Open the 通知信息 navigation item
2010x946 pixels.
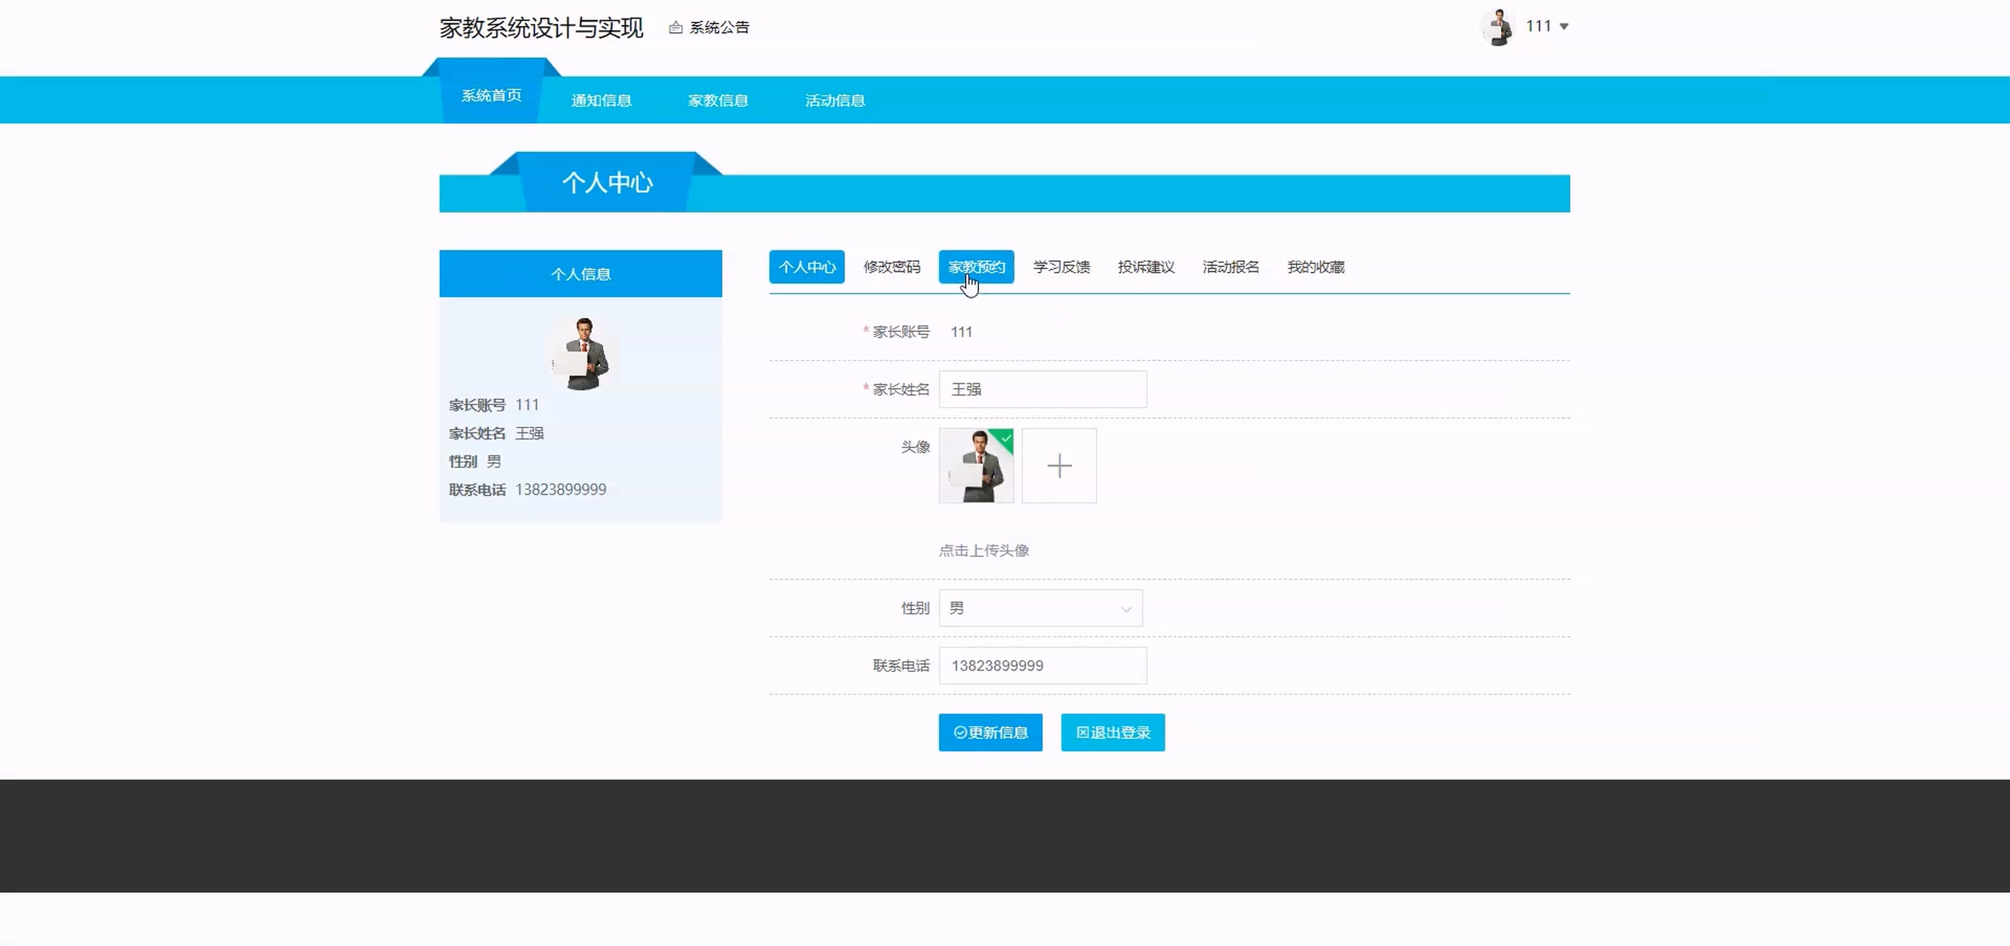point(601,101)
